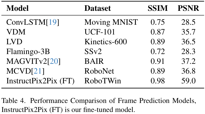205x114 pixels.
Task: Open citation link 19 next to ConvLSTM
Action: tap(53, 22)
